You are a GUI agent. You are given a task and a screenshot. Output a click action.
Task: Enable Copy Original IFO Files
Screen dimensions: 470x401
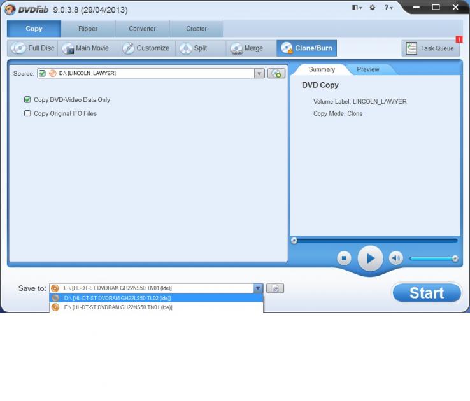pyautogui.click(x=27, y=113)
